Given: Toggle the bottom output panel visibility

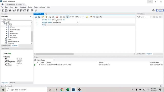Looking at the screenshot, I should [x=160, y=10].
